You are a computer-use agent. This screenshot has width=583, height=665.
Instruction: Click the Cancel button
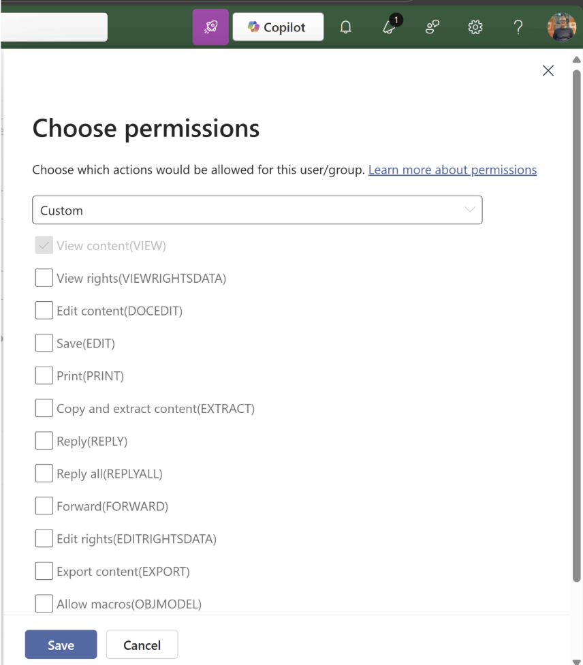click(x=142, y=645)
